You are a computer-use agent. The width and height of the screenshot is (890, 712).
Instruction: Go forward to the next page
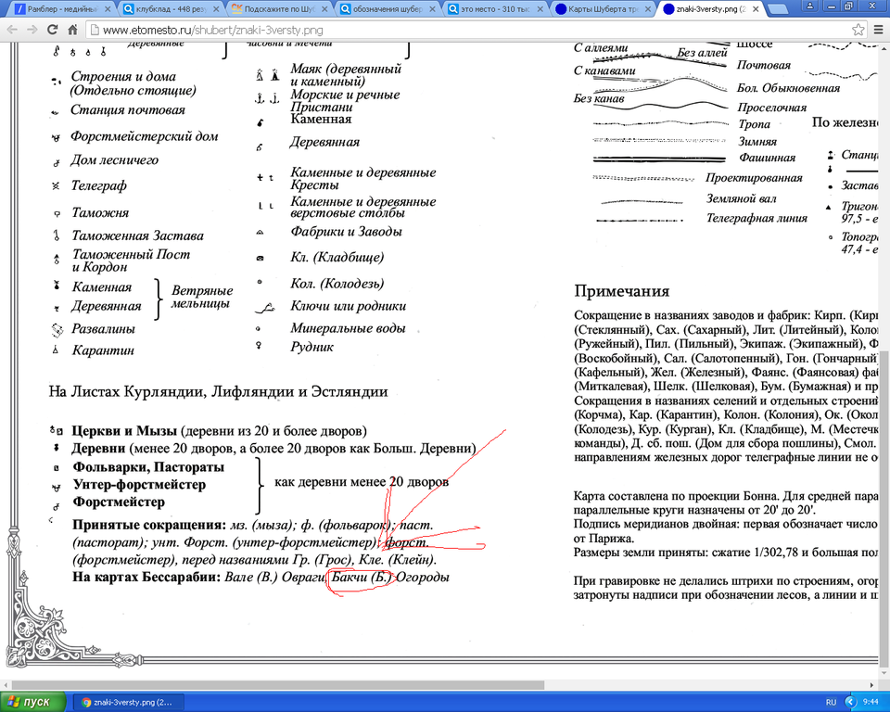pos(32,30)
